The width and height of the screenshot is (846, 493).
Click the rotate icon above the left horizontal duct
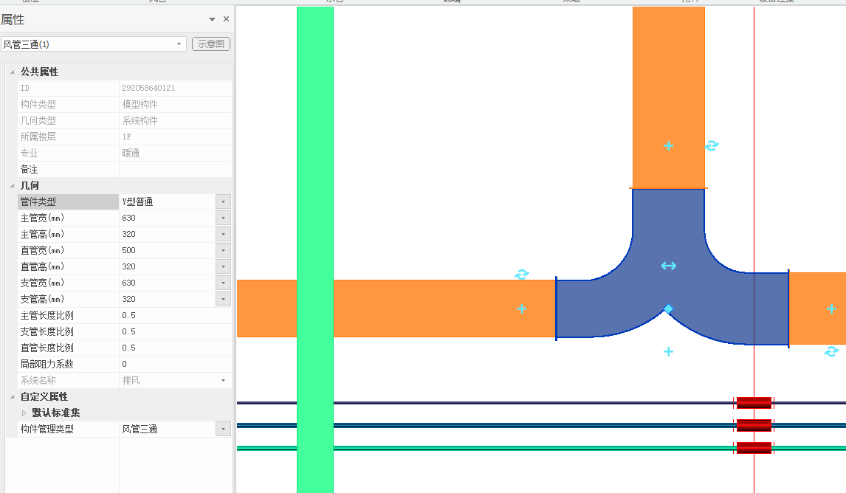click(x=521, y=275)
